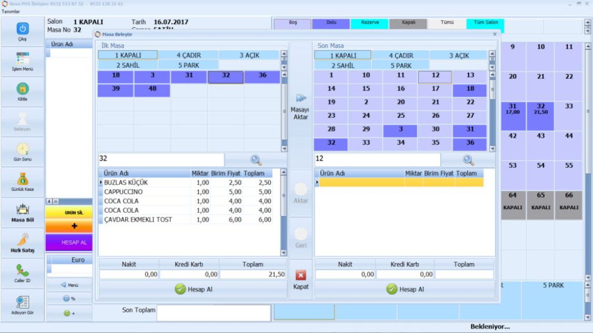Click the red Kapat button
The image size is (593, 333).
[301, 280]
